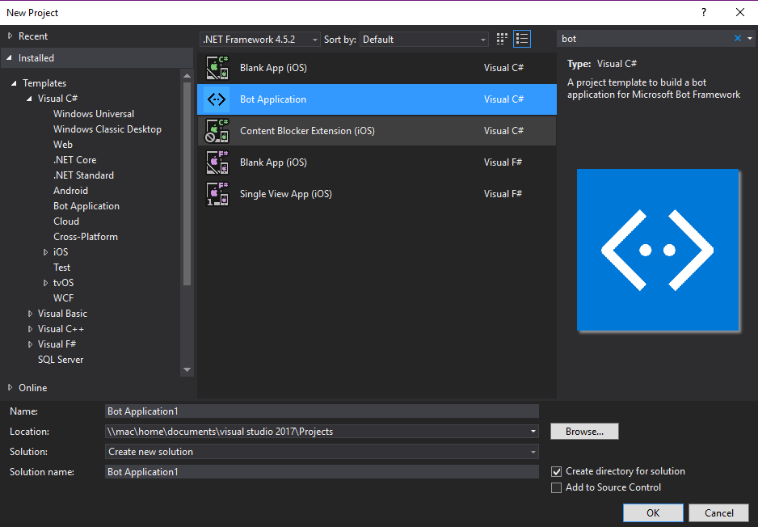Collapse the Visual C# tree node
Viewport: 758px width, 527px height.
[29, 99]
